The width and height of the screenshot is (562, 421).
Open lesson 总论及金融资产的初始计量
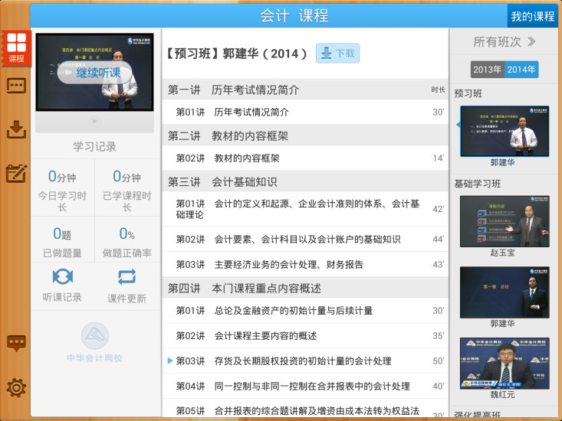click(305, 311)
